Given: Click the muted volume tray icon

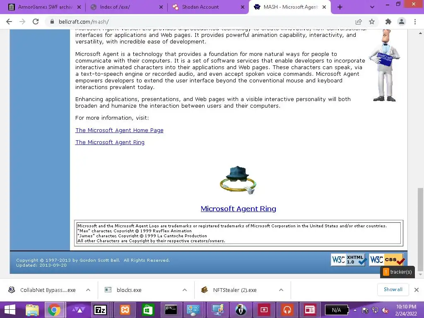Looking at the screenshot, I should [385, 310].
